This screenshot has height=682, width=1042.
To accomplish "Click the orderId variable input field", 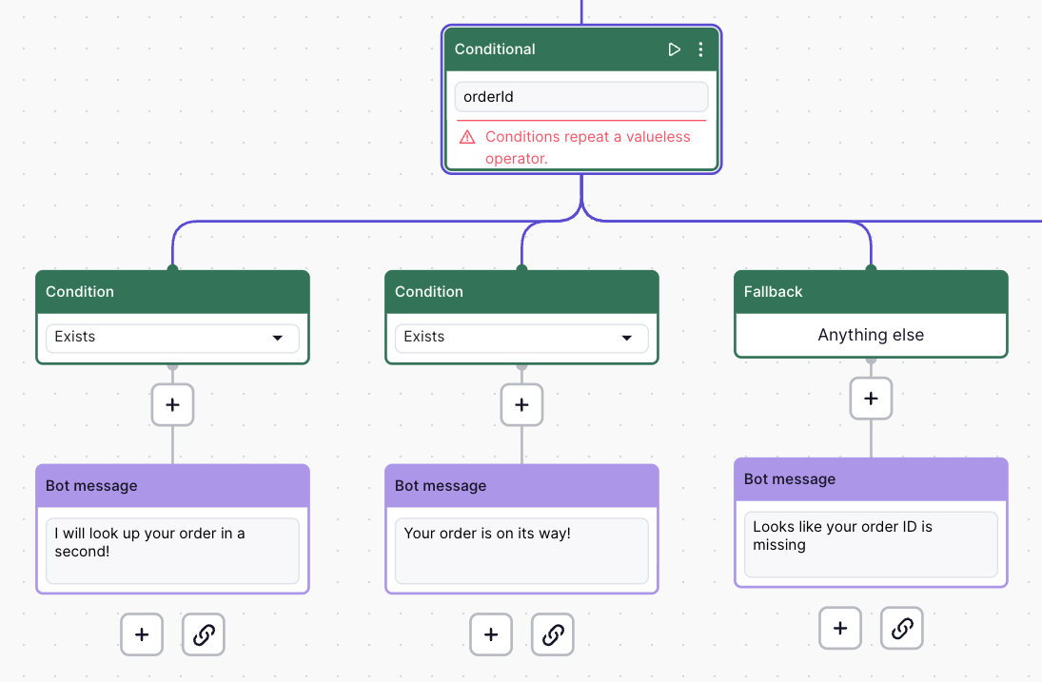I will coord(580,97).
